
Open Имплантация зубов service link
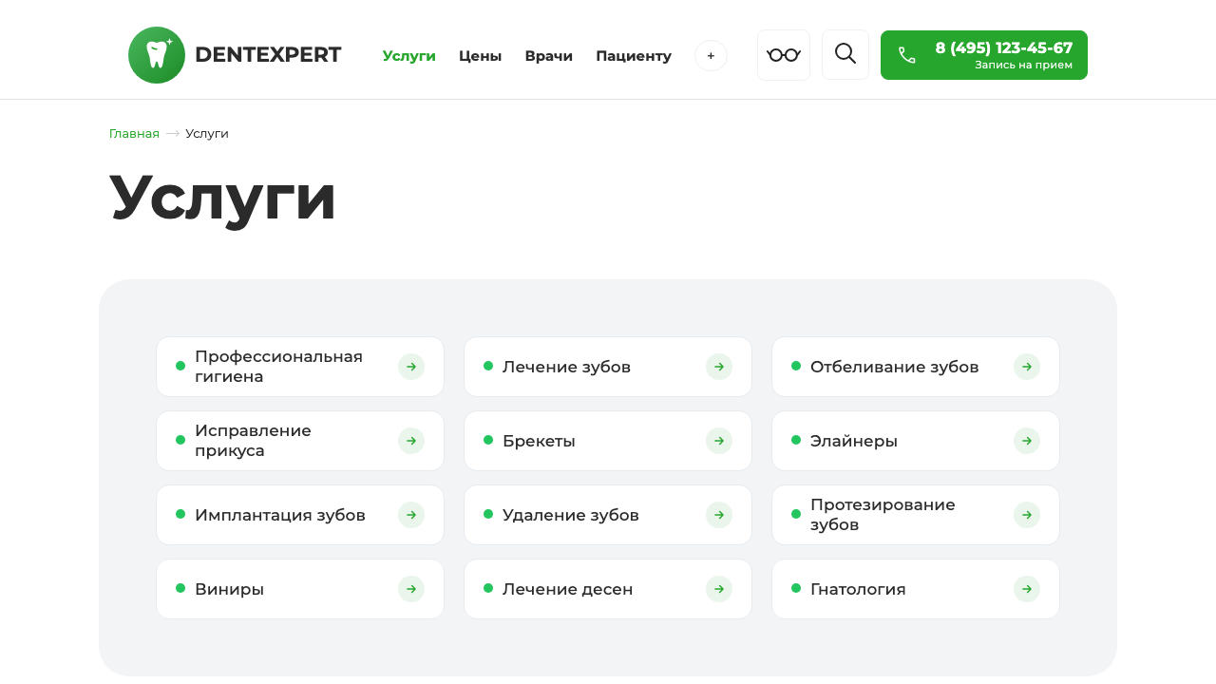300,515
